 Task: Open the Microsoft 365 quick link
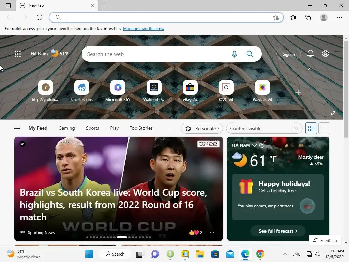118,91
